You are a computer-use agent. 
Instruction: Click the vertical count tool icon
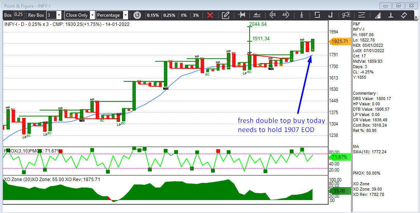tap(301, 15)
